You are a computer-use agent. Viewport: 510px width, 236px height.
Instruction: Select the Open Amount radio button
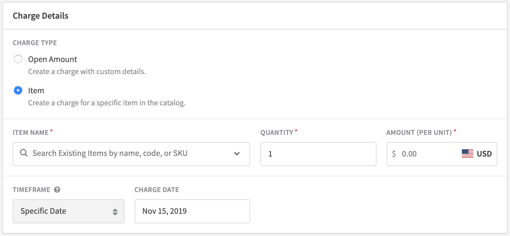18,59
